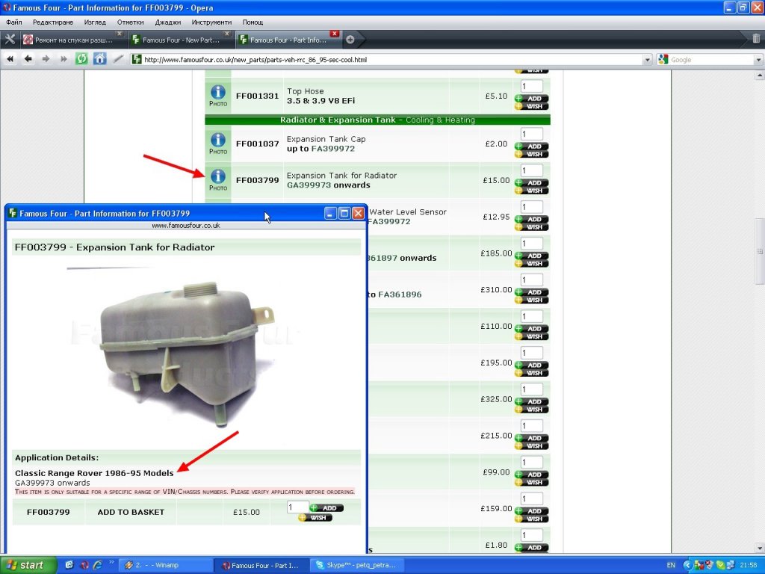This screenshot has height=574, width=765.
Task: Launch Internet Explorer from quick launch
Action: [97, 565]
